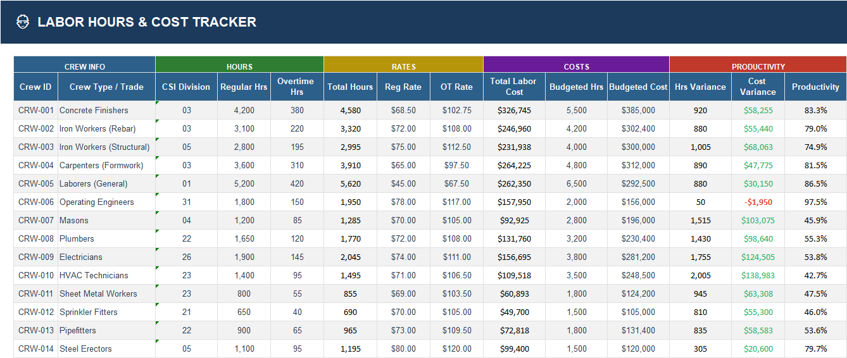Click the Budgeted Cost column header
The image size is (847, 358).
coord(638,87)
